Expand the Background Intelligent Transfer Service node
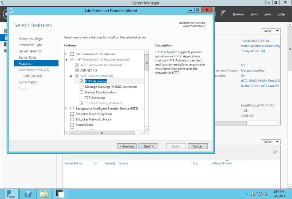292x199 pixels. [66, 108]
